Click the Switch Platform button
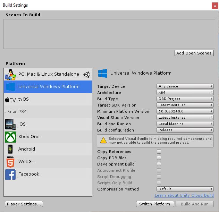219x212 pixels. [155, 204]
